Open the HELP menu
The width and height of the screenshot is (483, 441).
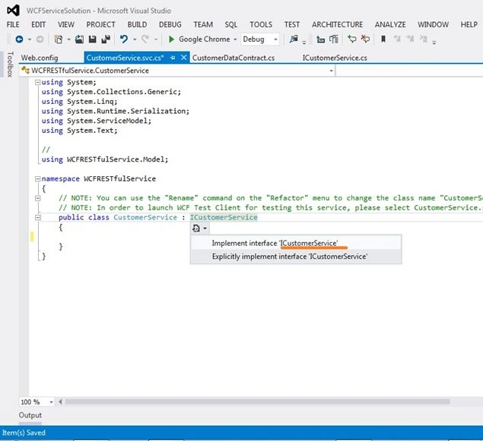pyautogui.click(x=469, y=24)
